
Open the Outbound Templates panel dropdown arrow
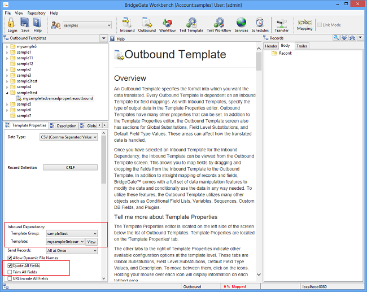pos(104,38)
